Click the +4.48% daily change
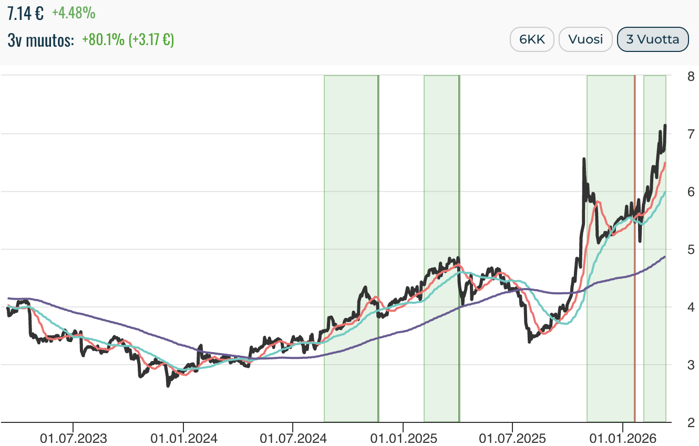Screen dimensions: 699x446 [x=74, y=13]
